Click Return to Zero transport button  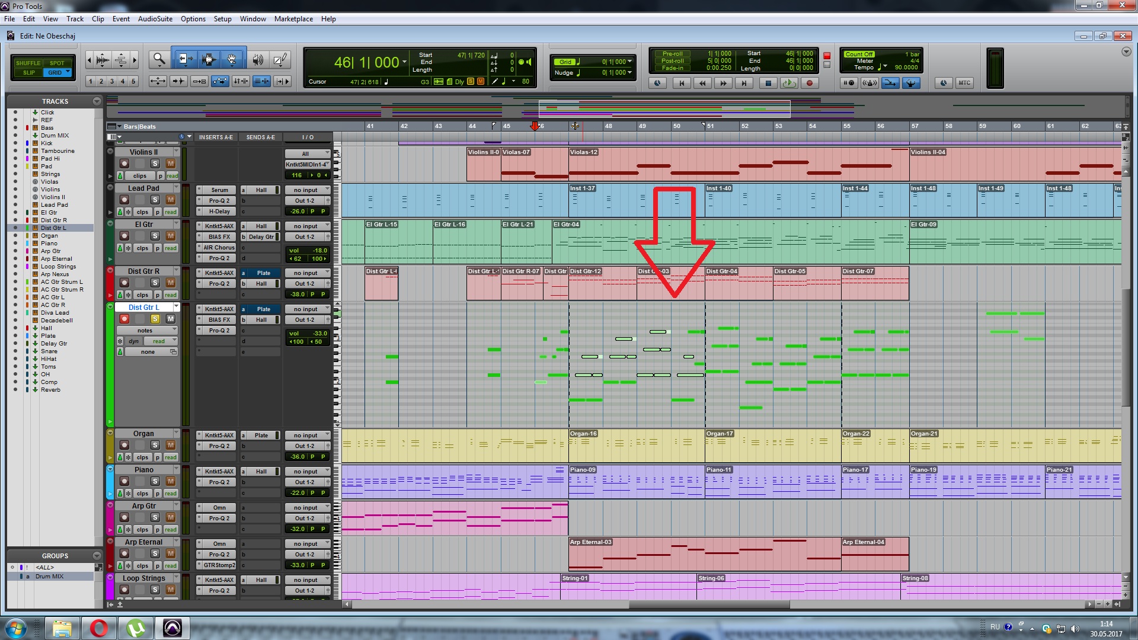click(682, 83)
